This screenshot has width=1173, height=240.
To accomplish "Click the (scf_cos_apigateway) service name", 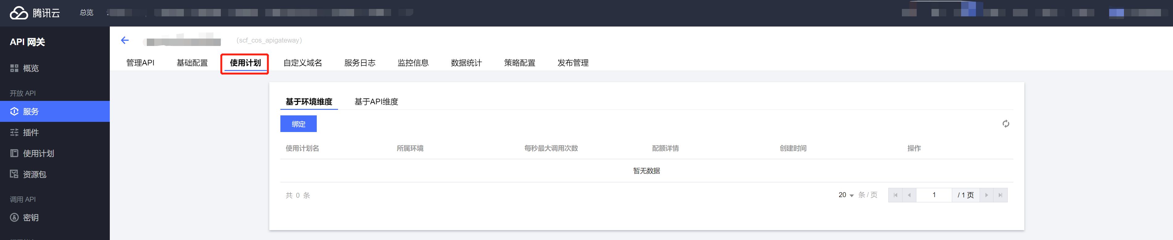I will [269, 40].
